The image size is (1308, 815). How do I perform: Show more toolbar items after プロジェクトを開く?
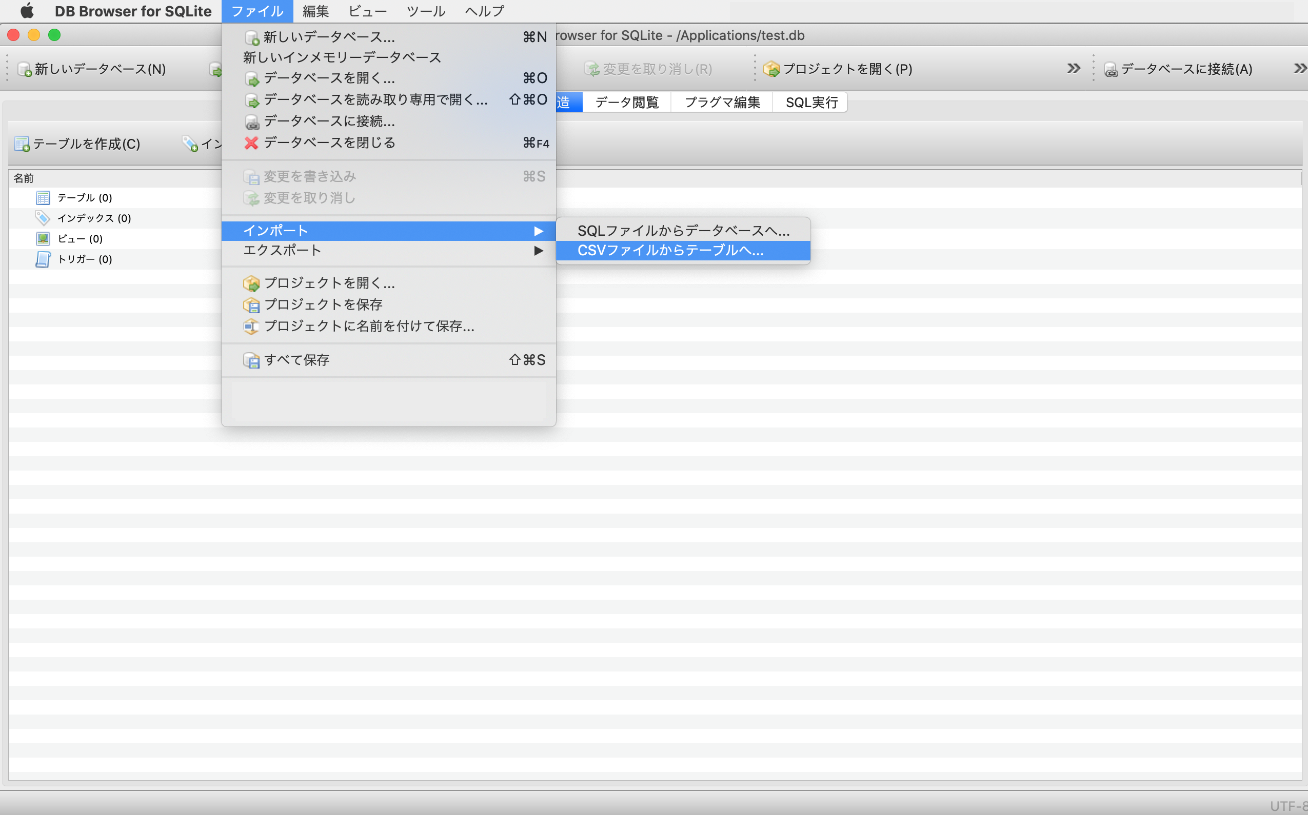pyautogui.click(x=1074, y=69)
